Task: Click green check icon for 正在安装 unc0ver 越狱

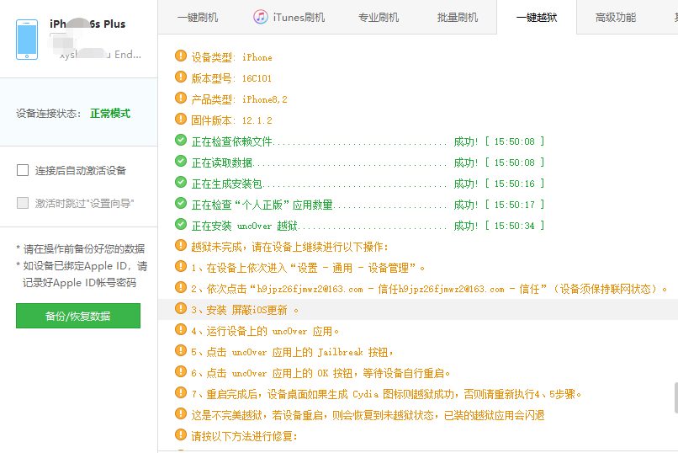Action: [x=181, y=225]
